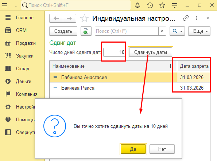Focus the days shift number field
The height and width of the screenshot is (161, 217).
(114, 52)
